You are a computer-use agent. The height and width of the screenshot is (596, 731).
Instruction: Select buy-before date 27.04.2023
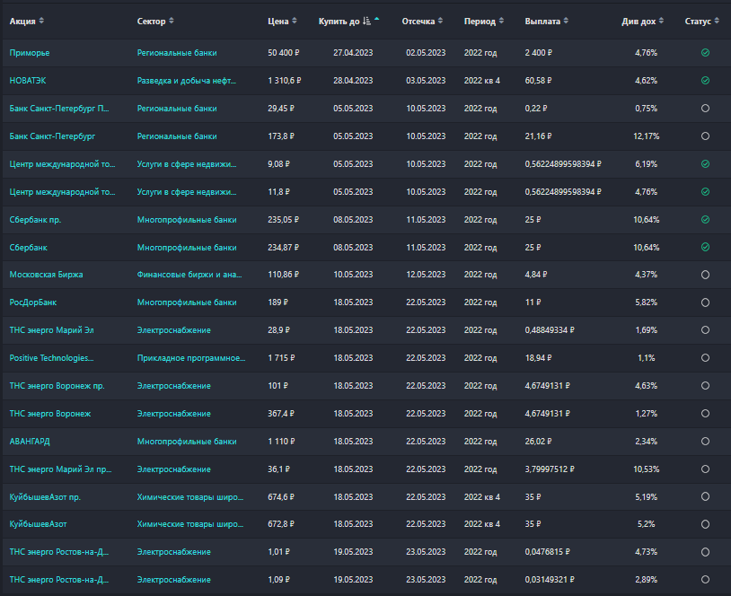[x=353, y=53]
